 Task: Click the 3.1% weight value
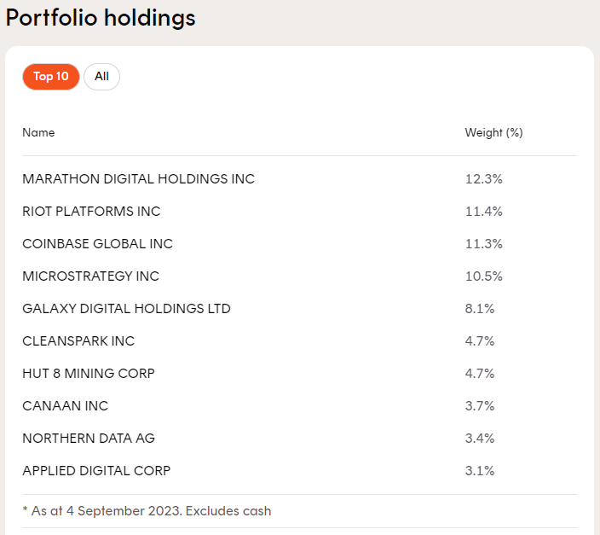(x=480, y=471)
